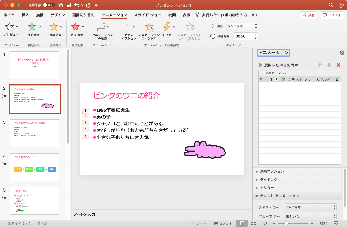This screenshot has height=227, width=347.
Task: Open the Start timing dropdown
Action: coord(242,26)
